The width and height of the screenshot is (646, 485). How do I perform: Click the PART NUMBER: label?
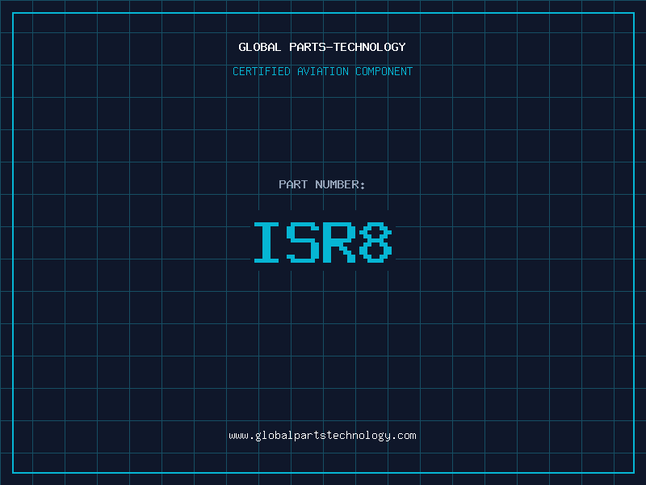click(322, 184)
